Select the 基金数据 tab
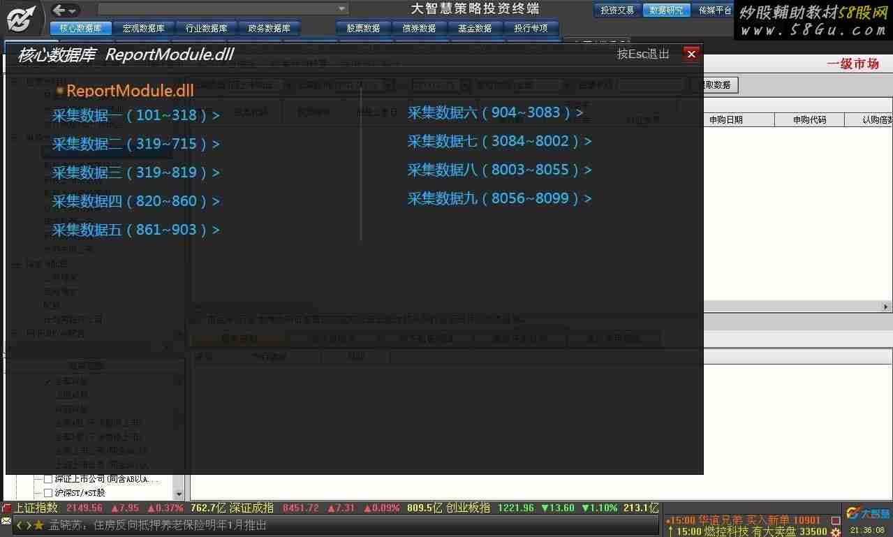The width and height of the screenshot is (893, 537). (x=475, y=28)
